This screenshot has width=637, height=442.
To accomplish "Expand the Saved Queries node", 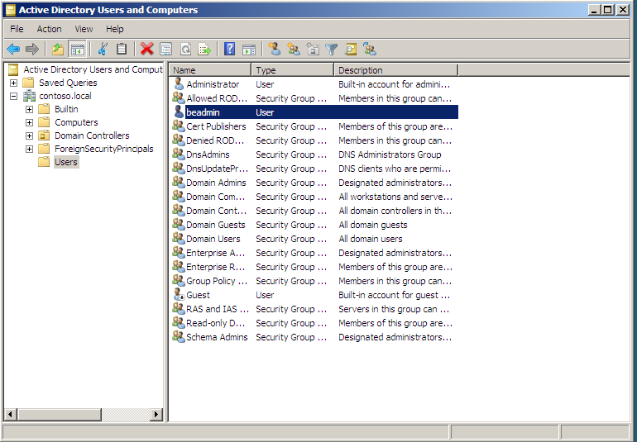I will point(14,83).
